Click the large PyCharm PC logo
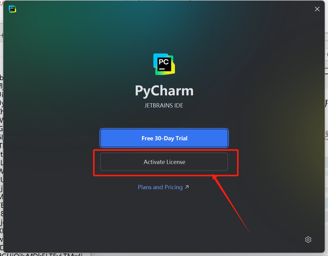This screenshot has height=256, width=328. pos(164,64)
